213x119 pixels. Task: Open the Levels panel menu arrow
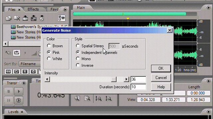(209, 112)
